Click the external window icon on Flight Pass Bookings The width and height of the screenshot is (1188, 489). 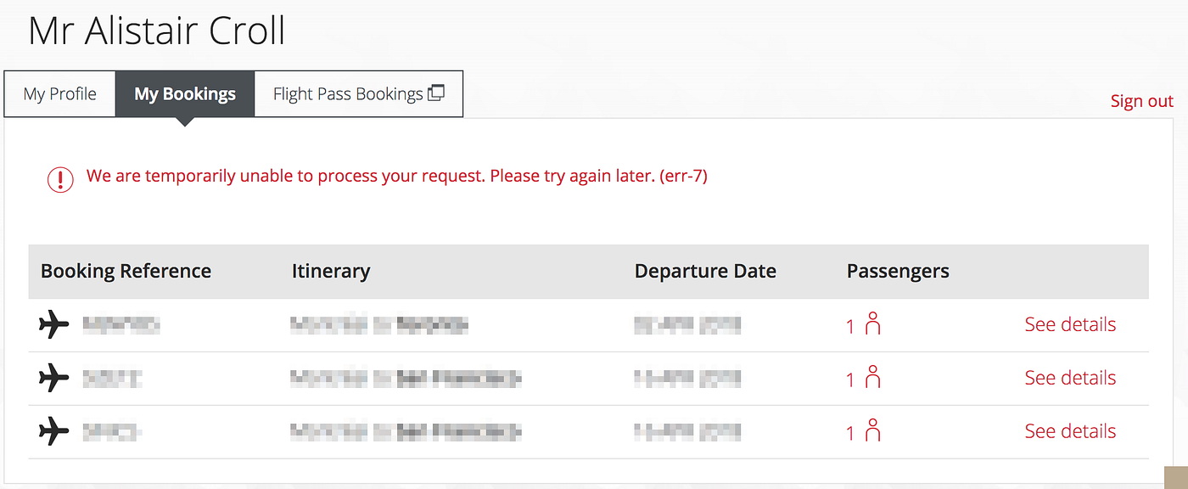pyautogui.click(x=436, y=93)
